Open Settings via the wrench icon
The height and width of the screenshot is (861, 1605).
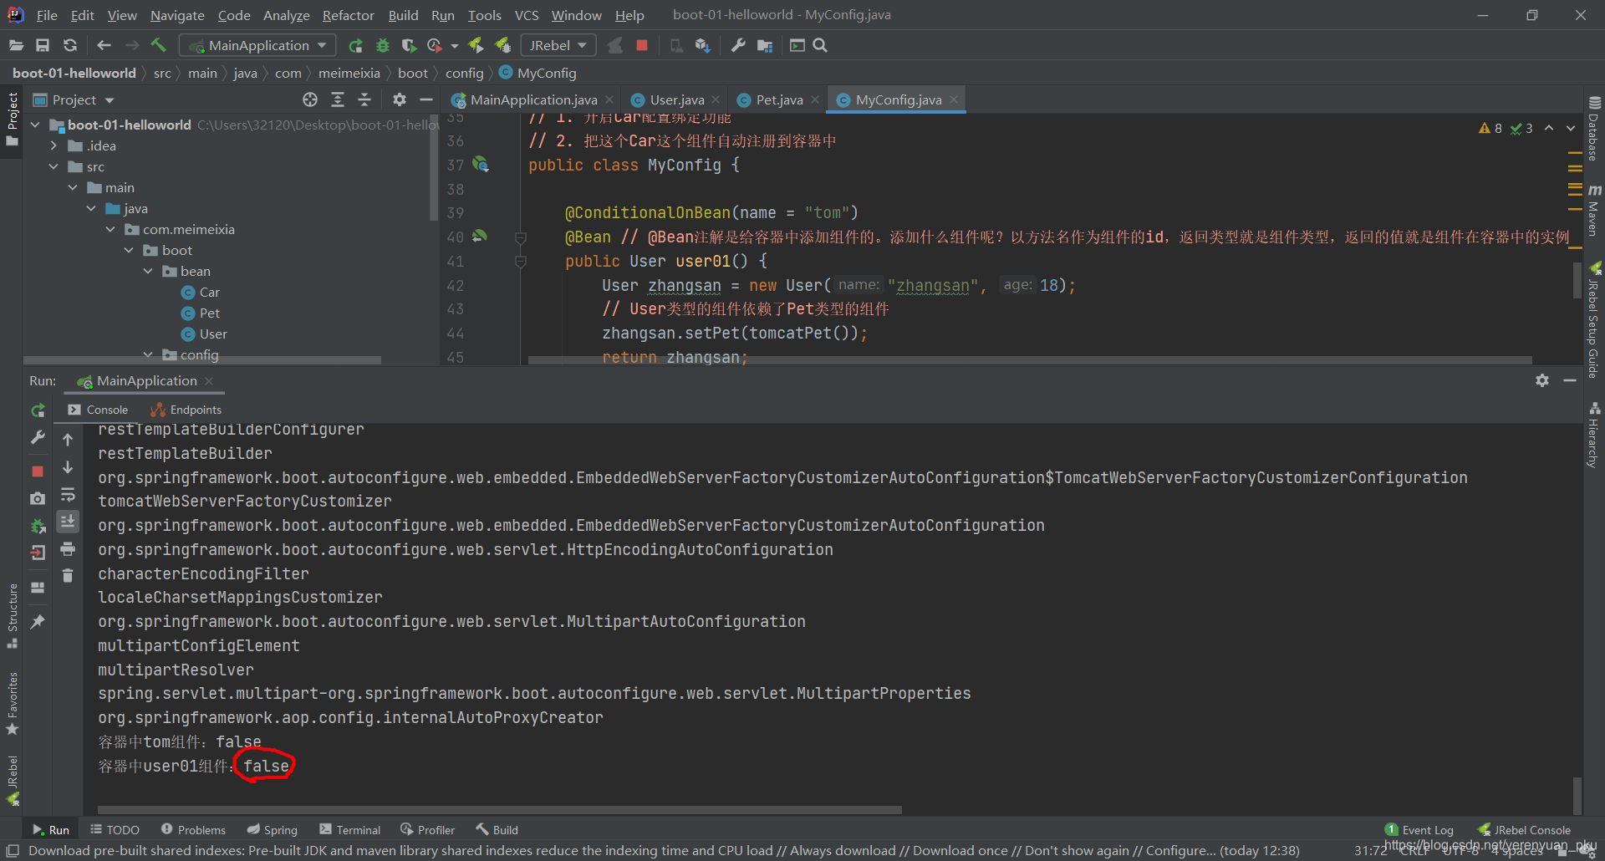(x=737, y=45)
